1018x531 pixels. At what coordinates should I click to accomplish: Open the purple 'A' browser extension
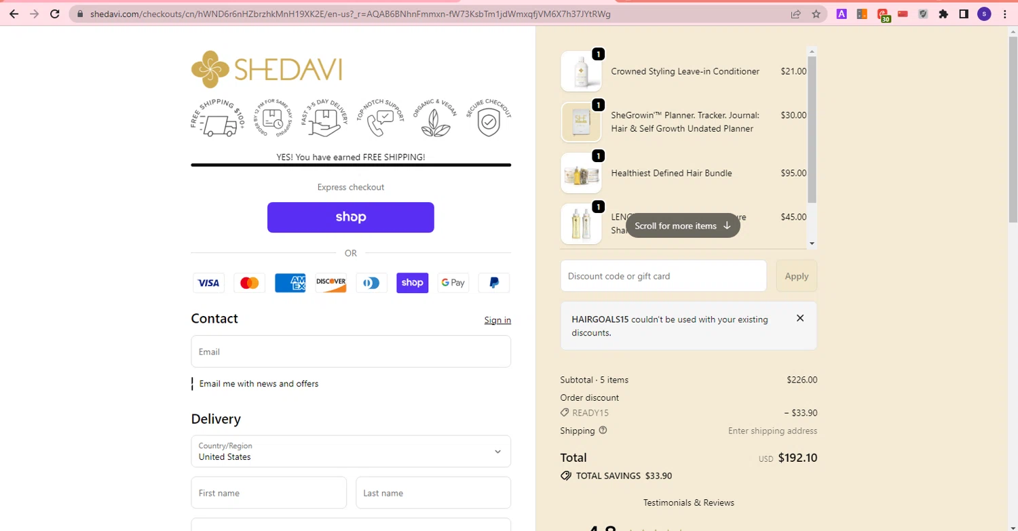point(842,14)
